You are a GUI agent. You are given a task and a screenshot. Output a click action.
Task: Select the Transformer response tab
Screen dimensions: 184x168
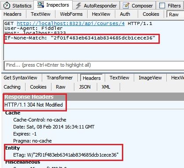59,78
